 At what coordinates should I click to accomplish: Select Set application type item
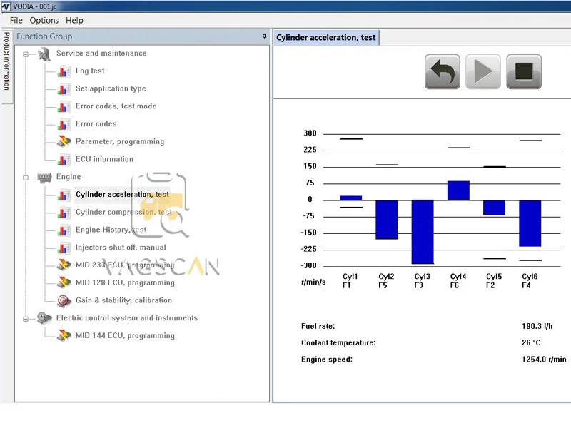coord(111,88)
